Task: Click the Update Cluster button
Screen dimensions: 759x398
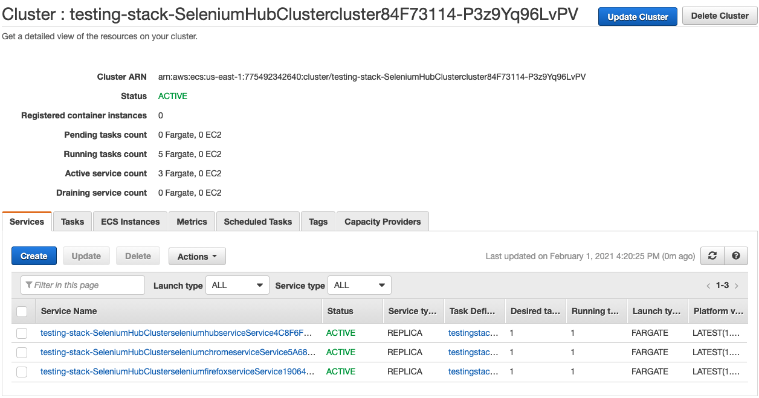Action: (638, 16)
